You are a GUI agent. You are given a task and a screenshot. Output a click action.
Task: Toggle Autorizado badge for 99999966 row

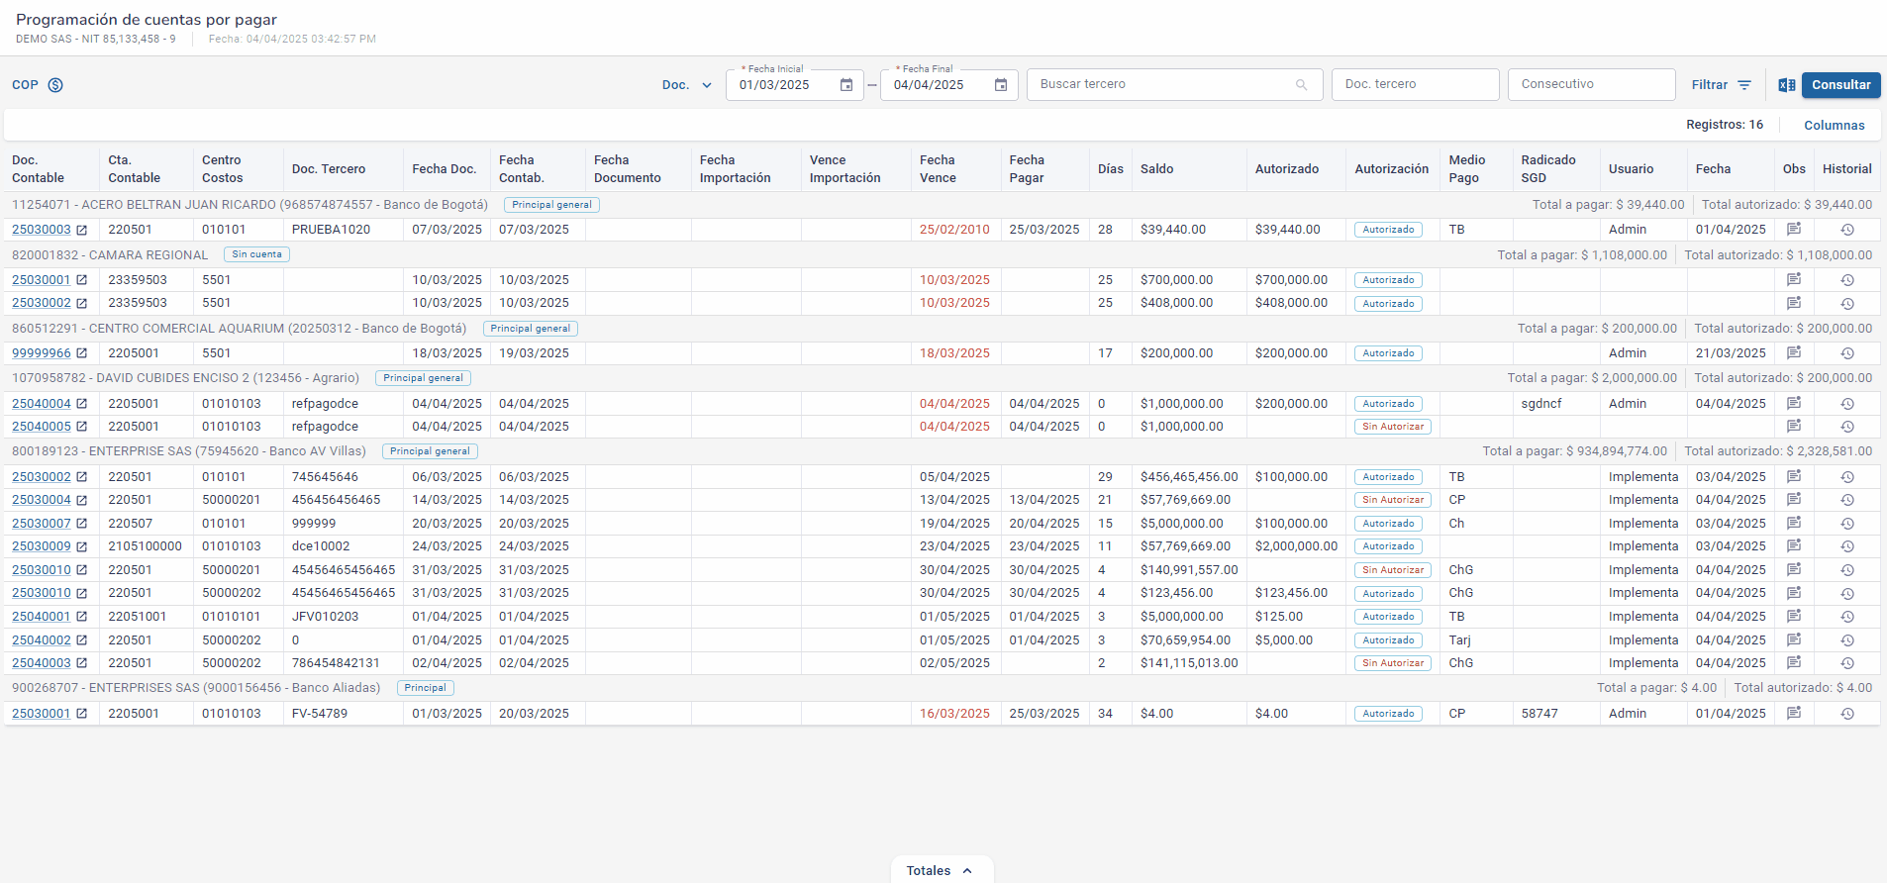click(1388, 353)
